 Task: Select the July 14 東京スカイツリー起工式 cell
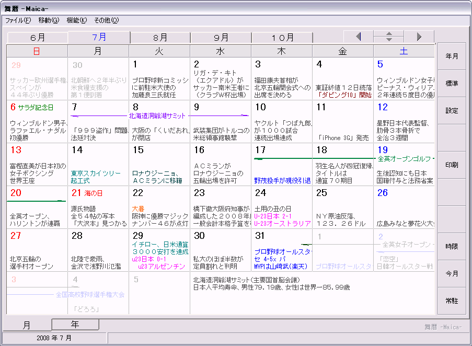point(98,164)
